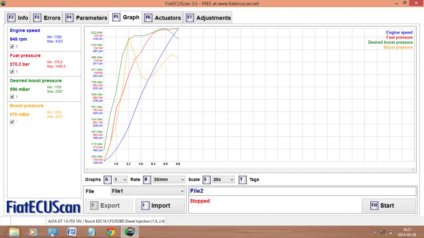Click the T Tags key icon

[242, 179]
